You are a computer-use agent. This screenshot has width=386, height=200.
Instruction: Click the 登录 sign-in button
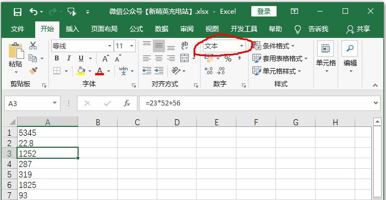tap(263, 12)
